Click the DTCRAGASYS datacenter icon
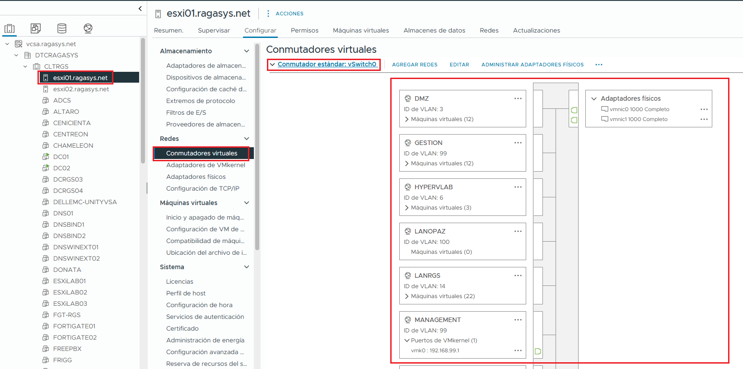 [x=28, y=55]
